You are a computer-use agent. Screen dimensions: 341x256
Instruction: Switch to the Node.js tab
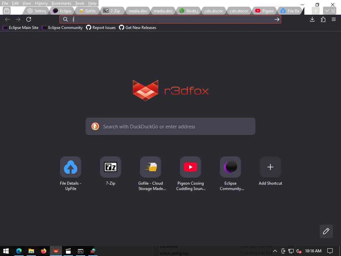[x=188, y=11]
